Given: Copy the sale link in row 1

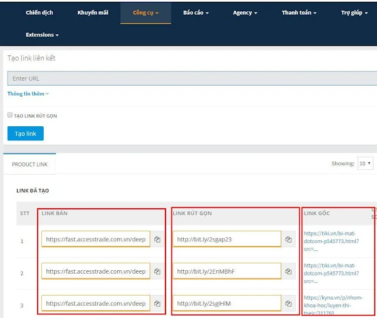Looking at the screenshot, I should [157, 240].
